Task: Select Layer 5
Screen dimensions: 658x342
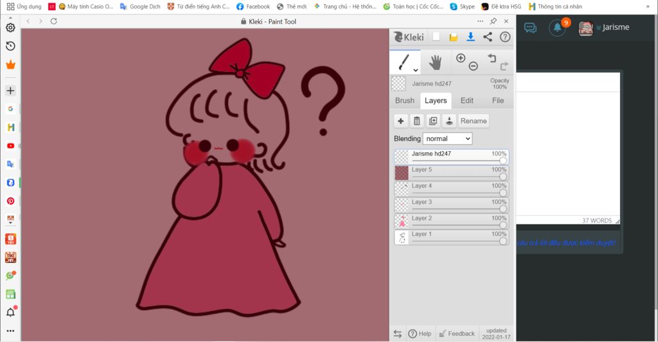Action: pyautogui.click(x=451, y=173)
